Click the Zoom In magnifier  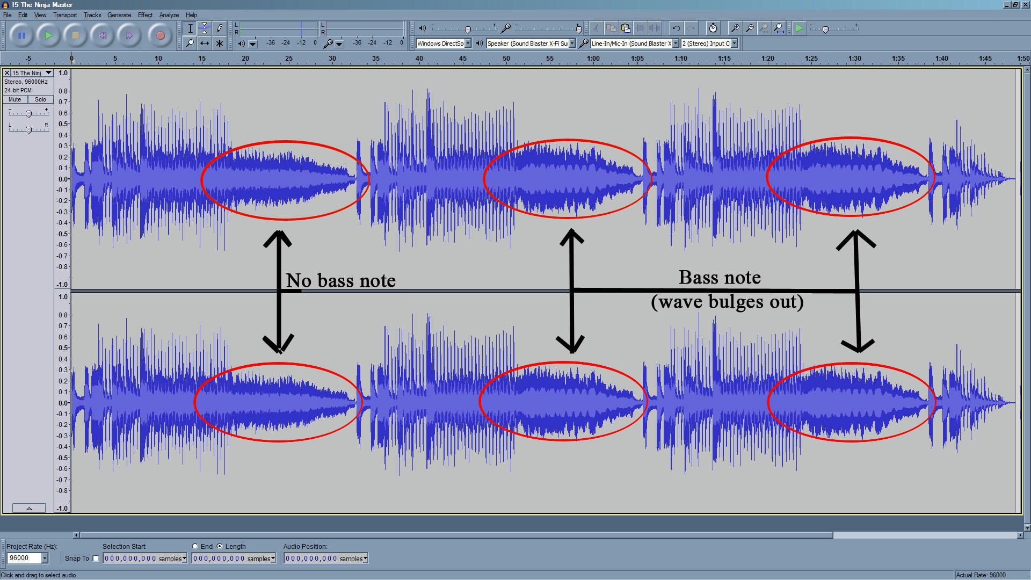tap(735, 28)
